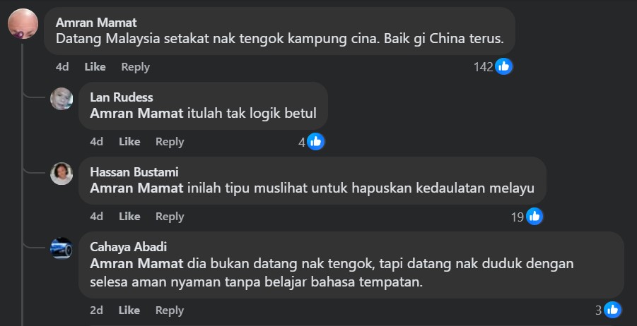Open Amran Mamat's profile picture
The image size is (637, 326).
coord(23,24)
